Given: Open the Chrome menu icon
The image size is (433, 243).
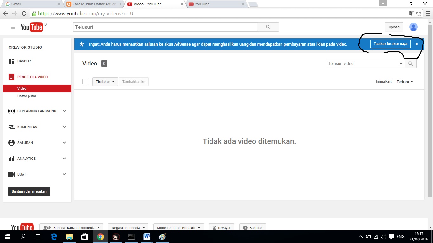Looking at the screenshot, I should click(428, 14).
